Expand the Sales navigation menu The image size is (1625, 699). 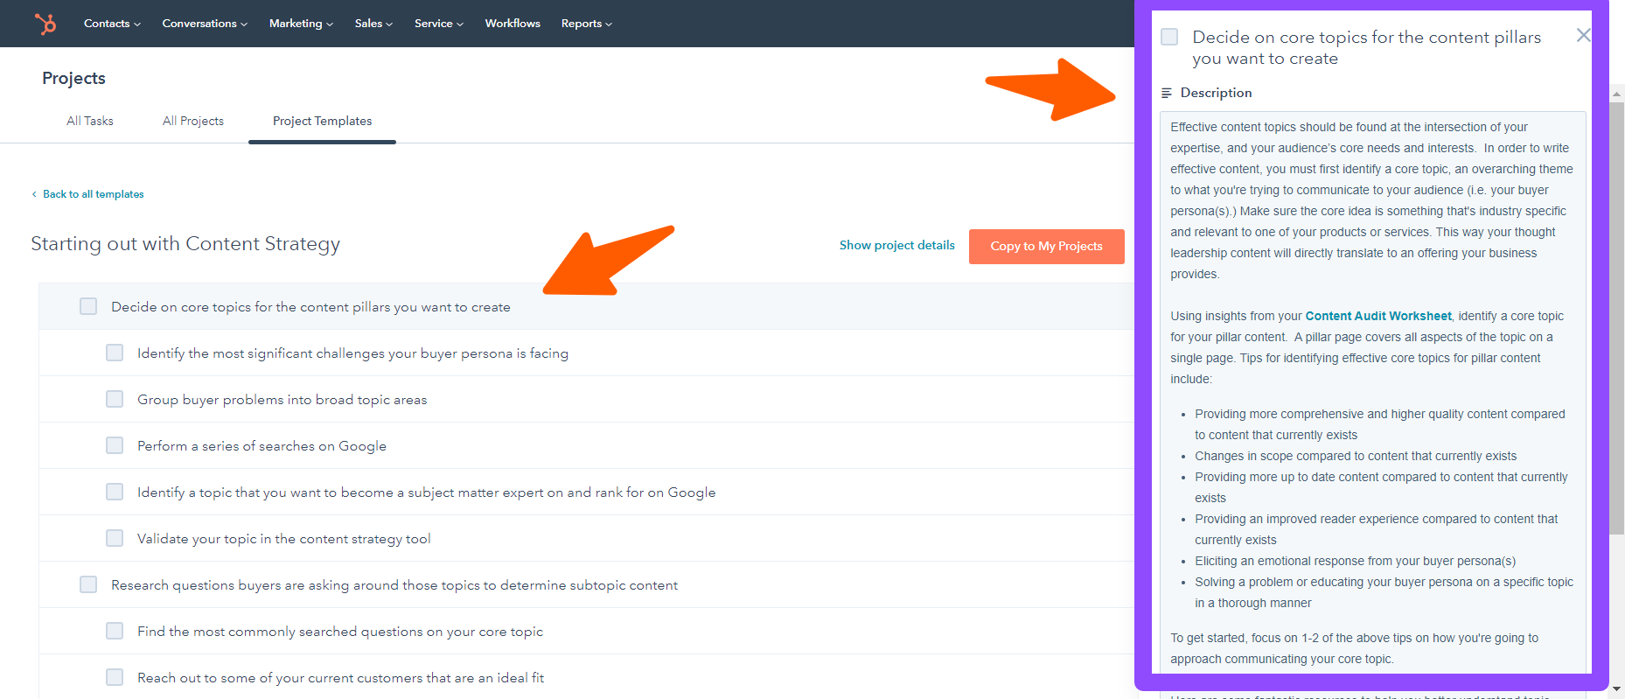373,24
